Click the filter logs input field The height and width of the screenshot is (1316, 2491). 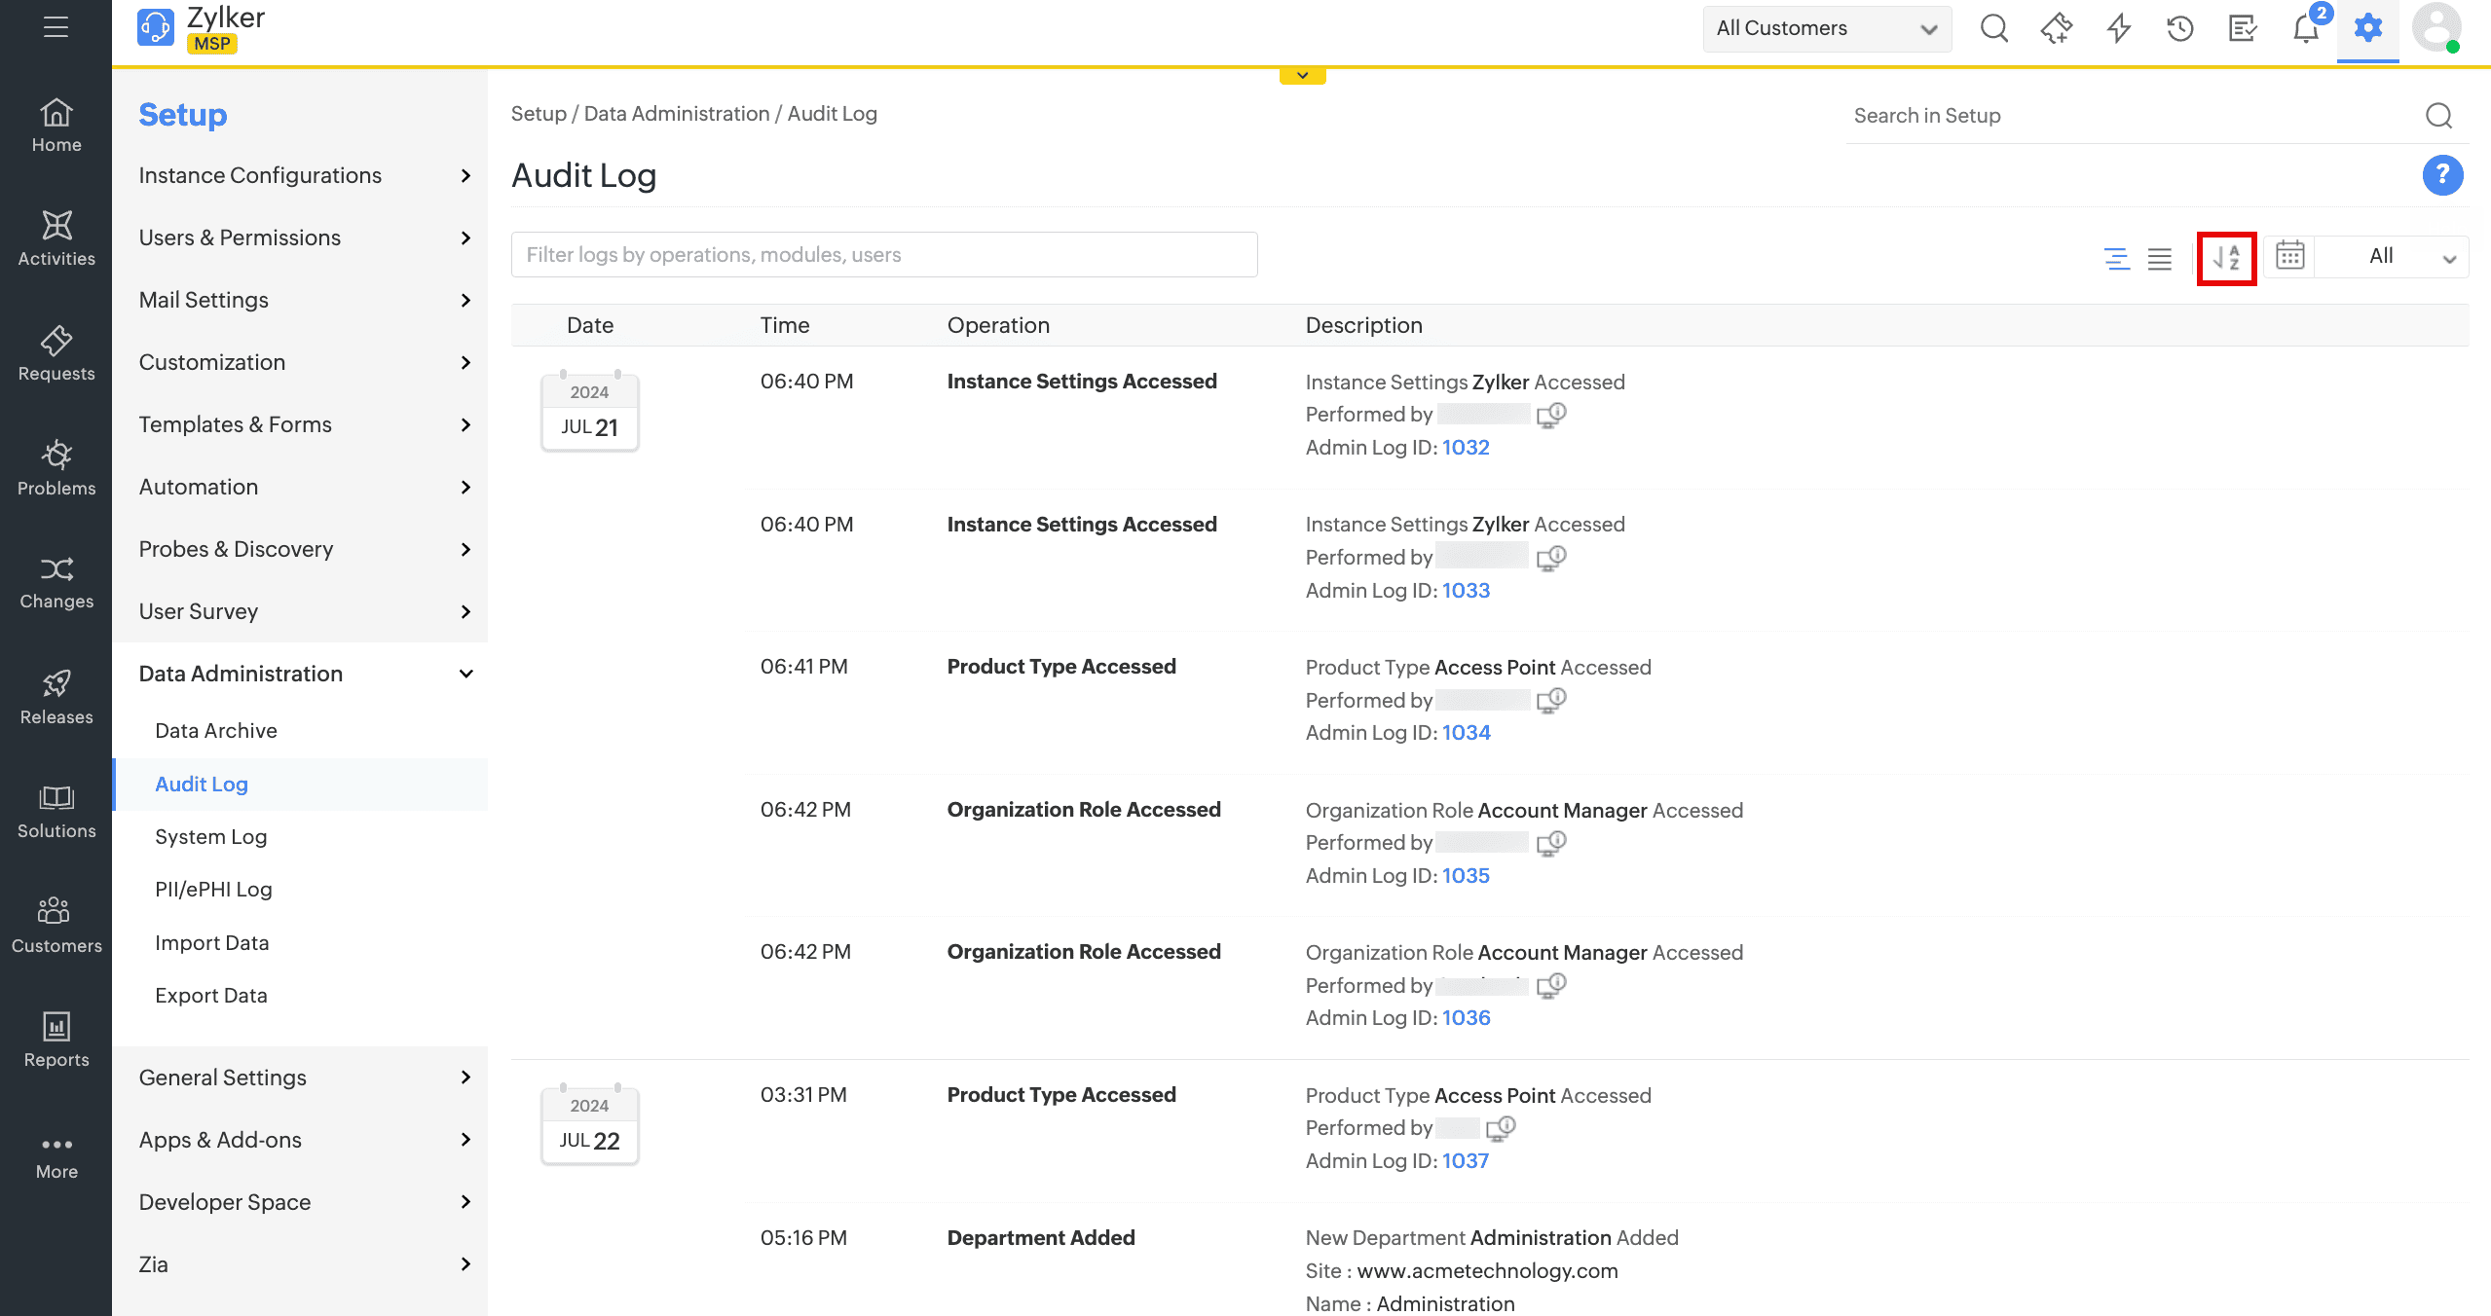883,255
